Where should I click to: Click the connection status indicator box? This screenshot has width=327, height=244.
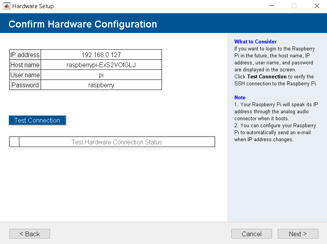pos(14,142)
